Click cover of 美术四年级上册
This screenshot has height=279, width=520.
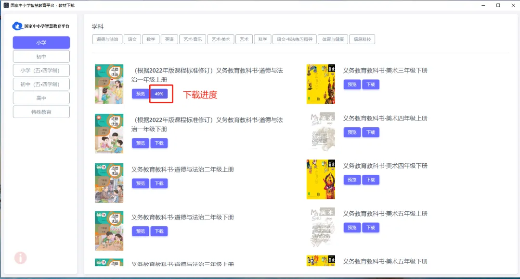coord(321,132)
